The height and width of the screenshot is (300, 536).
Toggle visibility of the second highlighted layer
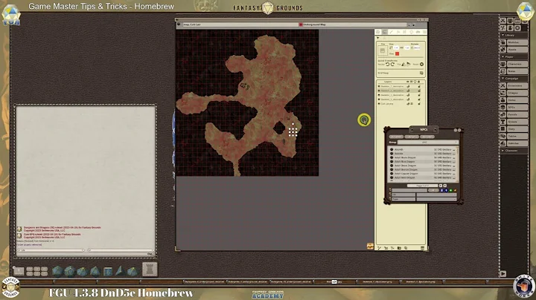408,91
